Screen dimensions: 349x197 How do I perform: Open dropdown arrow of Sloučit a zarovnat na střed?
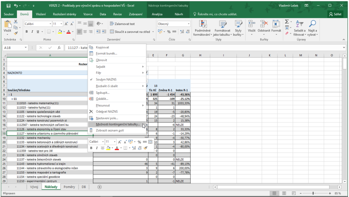pos(153,32)
